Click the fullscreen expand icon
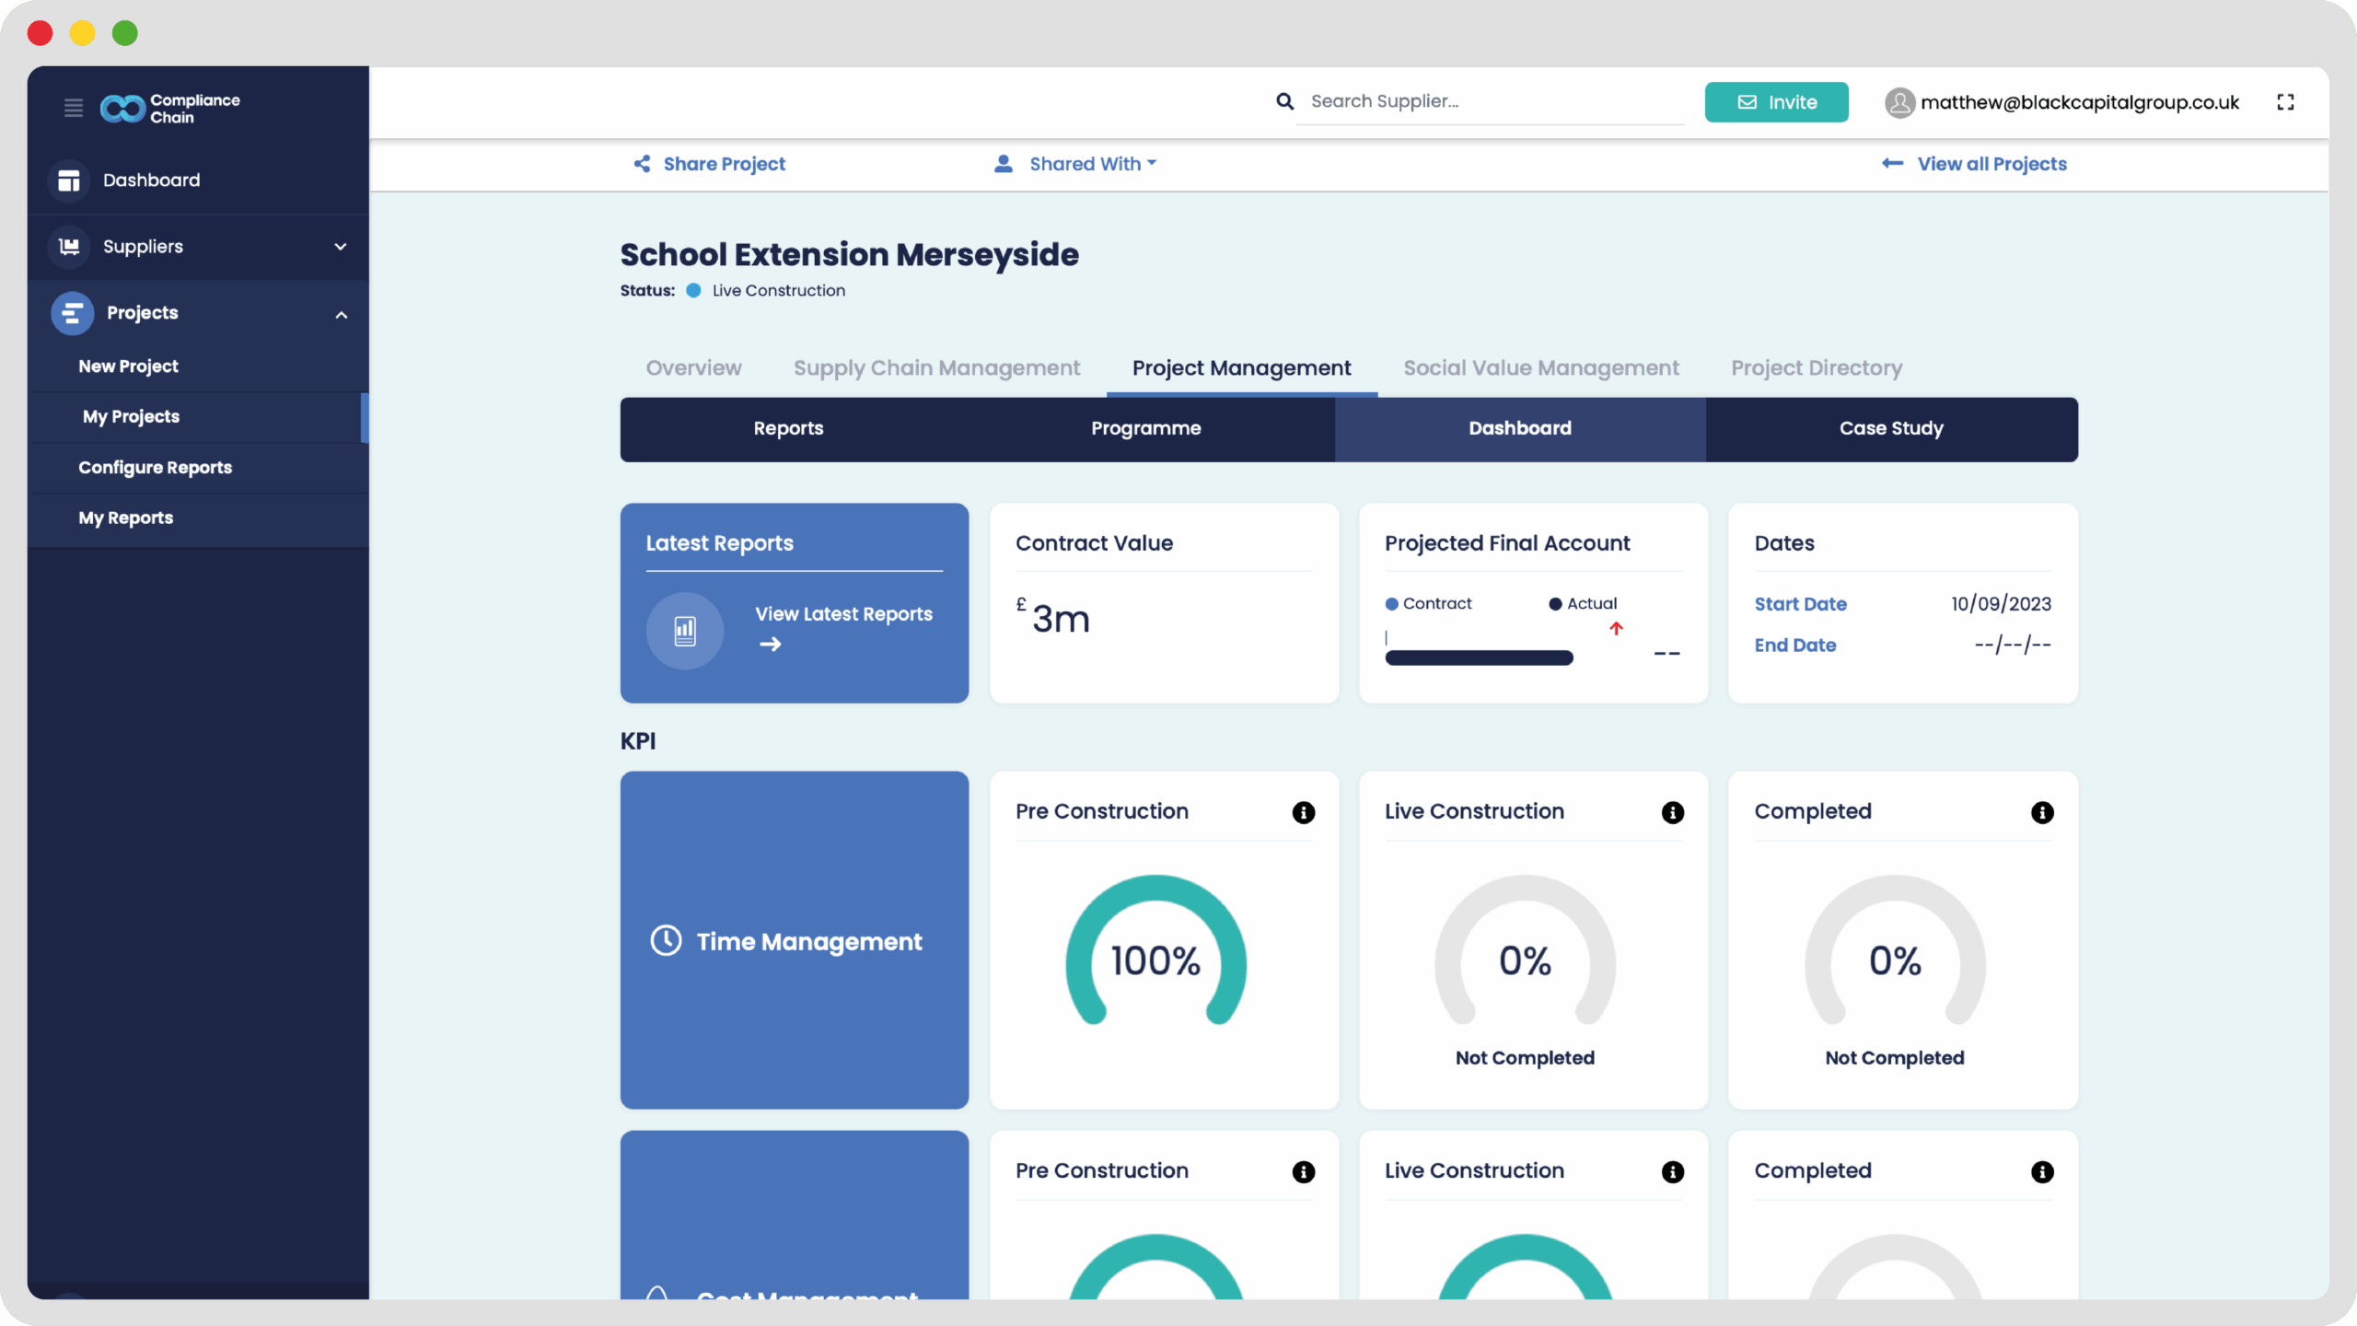 point(2285,102)
